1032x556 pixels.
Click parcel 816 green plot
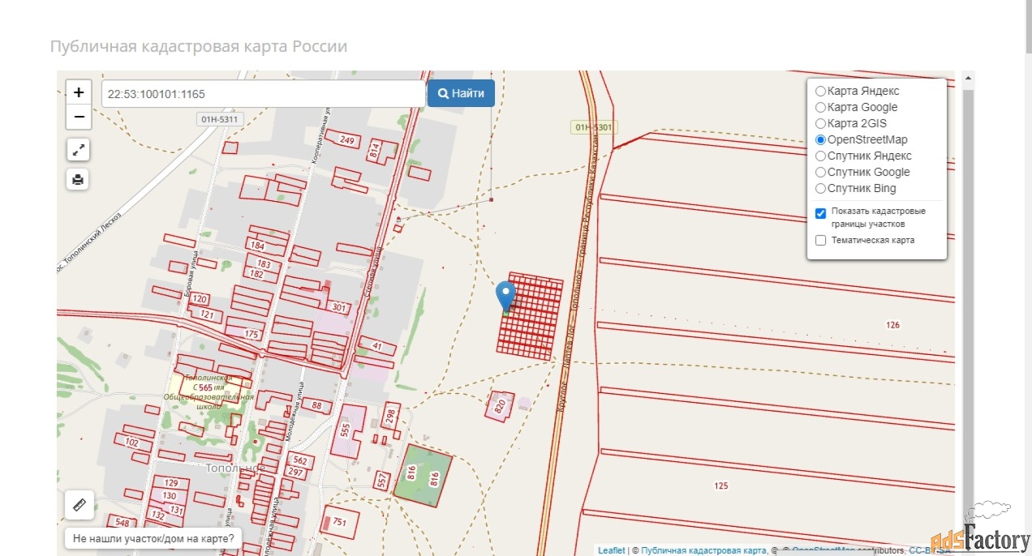click(x=423, y=475)
